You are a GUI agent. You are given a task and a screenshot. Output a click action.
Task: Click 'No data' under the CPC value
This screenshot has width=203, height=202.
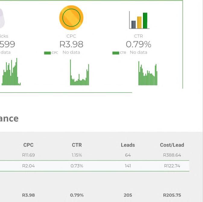[x=71, y=52]
